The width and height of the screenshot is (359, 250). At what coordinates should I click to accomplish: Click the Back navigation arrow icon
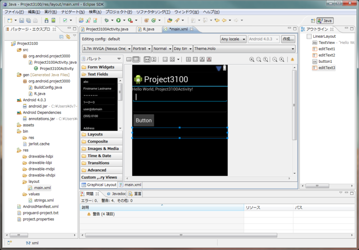click(x=224, y=20)
